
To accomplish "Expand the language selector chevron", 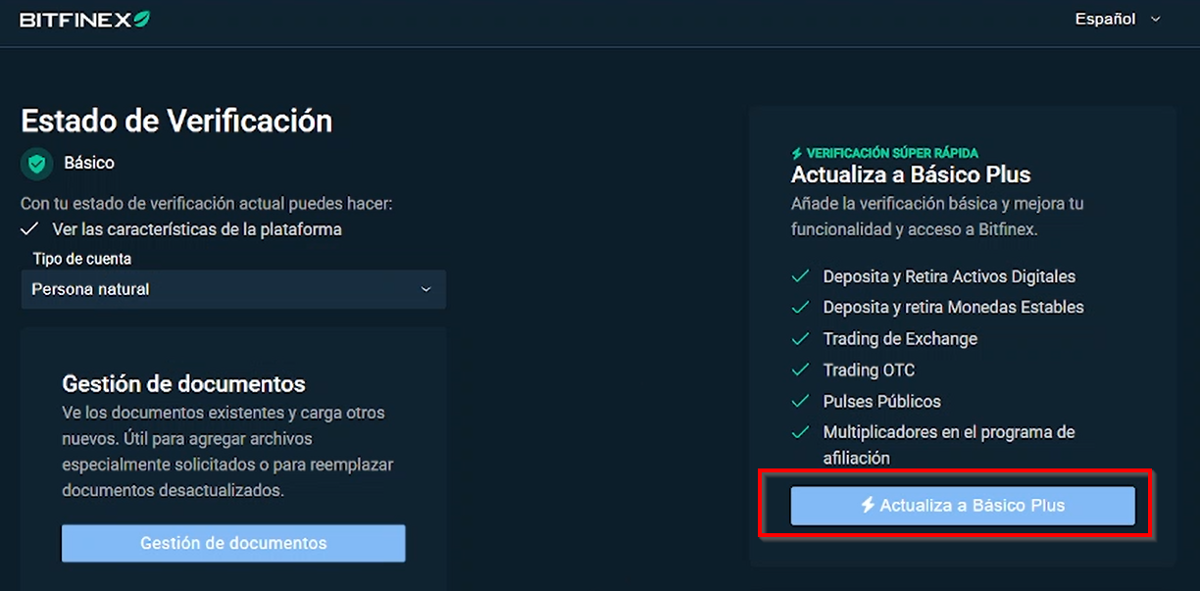I will (1155, 19).
